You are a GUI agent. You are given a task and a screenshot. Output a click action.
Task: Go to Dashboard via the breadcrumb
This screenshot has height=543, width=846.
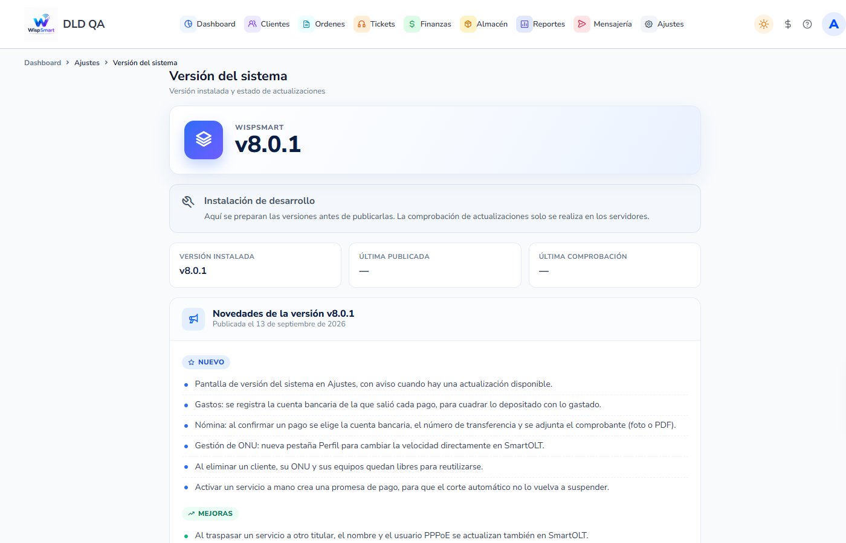click(x=43, y=63)
